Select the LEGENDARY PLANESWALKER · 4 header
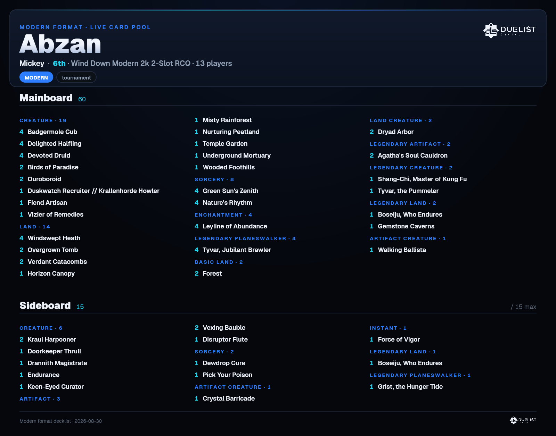 click(245, 238)
